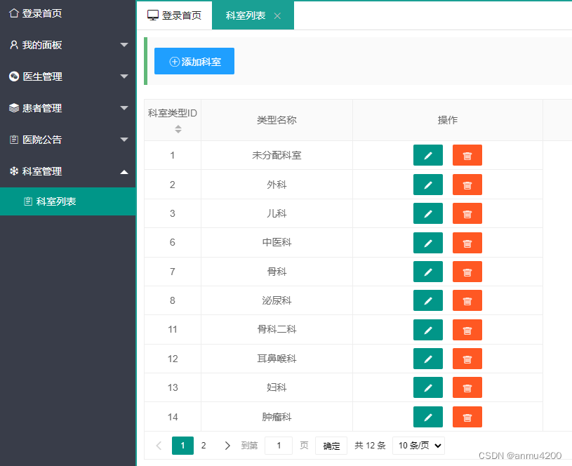
Task: Click the 添加科室 button
Action: coord(194,61)
